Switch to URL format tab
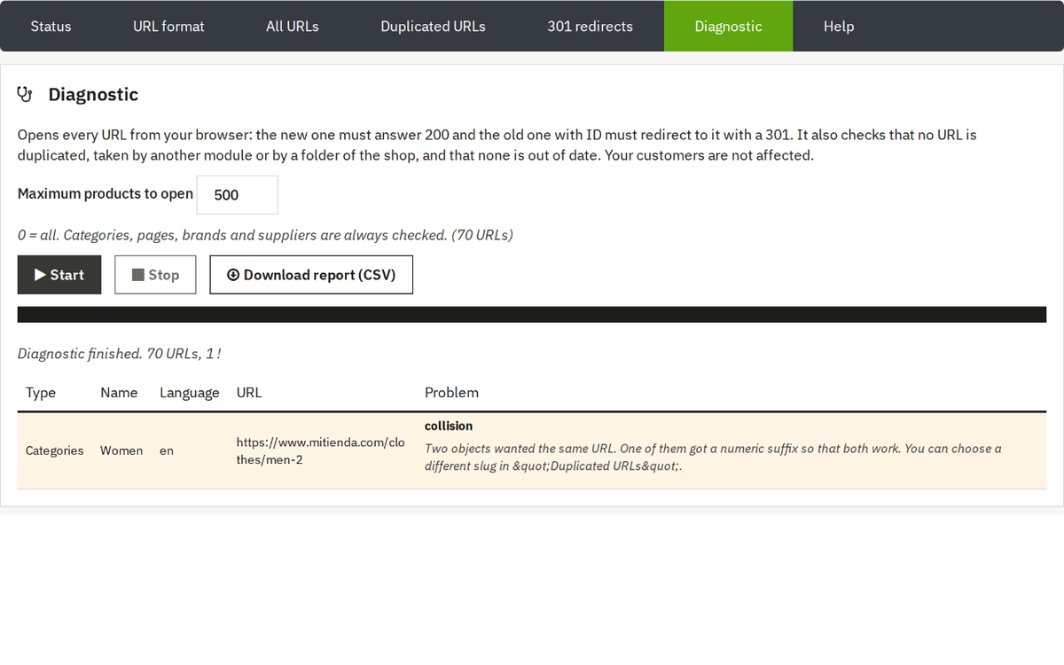 (x=168, y=26)
